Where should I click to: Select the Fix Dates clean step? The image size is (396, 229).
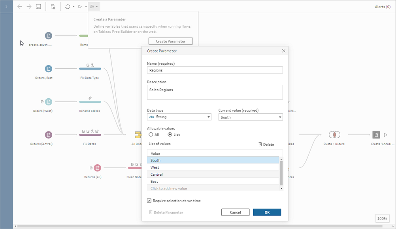[x=90, y=135]
